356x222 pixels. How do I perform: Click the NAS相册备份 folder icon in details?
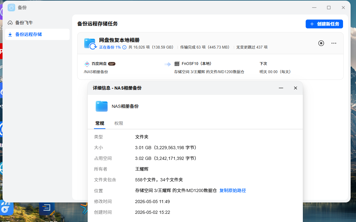pyautogui.click(x=102, y=106)
